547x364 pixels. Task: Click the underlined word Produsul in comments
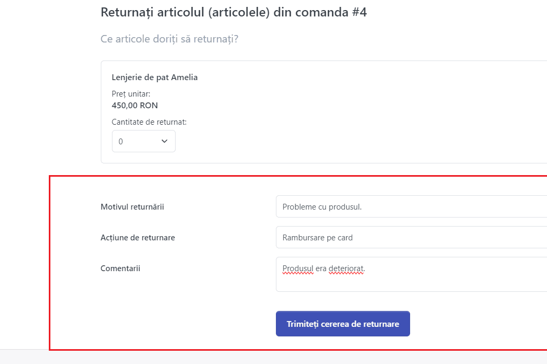[x=298, y=268]
